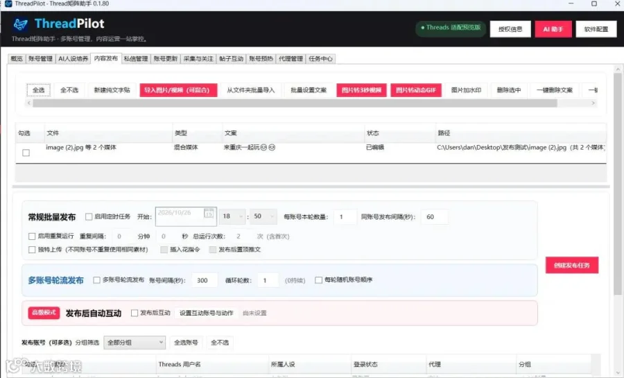
Task: Click 批量设置文案 button
Action: pos(309,90)
